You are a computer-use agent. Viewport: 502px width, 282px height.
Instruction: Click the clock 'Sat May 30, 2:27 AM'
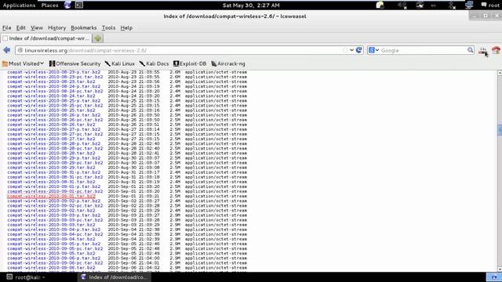click(251, 5)
